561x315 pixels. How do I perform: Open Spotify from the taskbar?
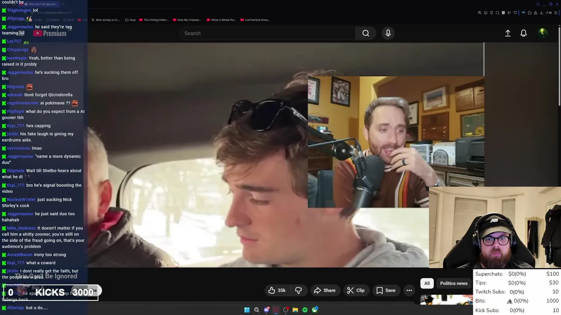coord(305,310)
